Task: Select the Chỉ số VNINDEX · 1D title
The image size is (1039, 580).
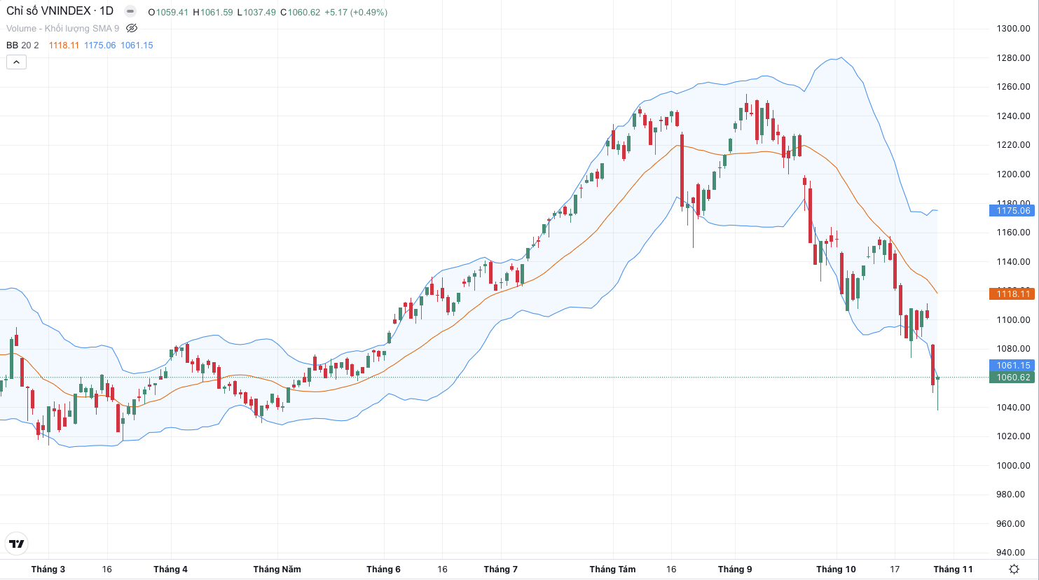Action: click(60, 11)
